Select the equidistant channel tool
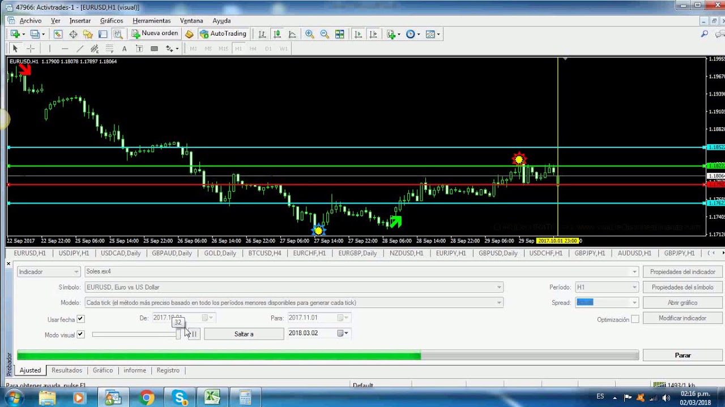Viewport: 725px width, 407px height. [x=95, y=49]
